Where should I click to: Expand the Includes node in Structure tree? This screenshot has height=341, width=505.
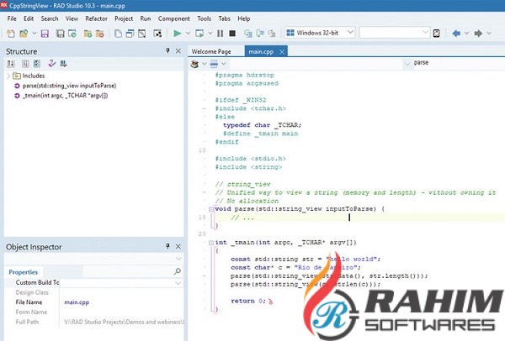point(8,76)
